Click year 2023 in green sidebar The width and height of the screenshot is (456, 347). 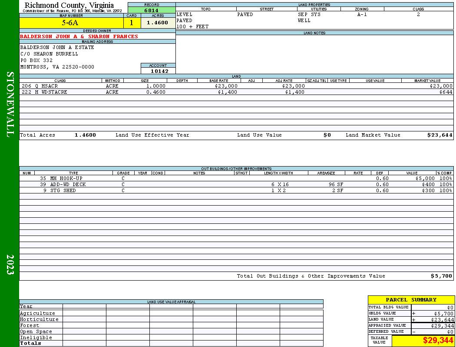[x=10, y=265]
